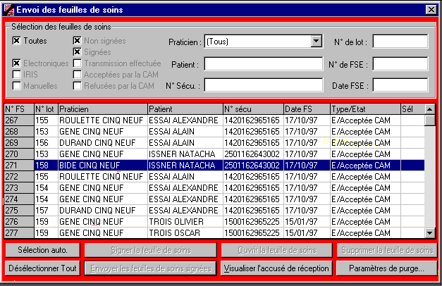The width and height of the screenshot is (442, 286).
Task: Select row header 269
Action: 19,143
